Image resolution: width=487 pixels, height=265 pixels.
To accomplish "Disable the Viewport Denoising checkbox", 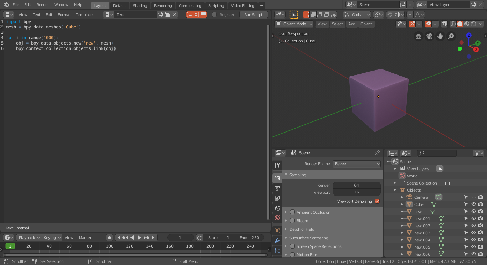I will click(377, 201).
